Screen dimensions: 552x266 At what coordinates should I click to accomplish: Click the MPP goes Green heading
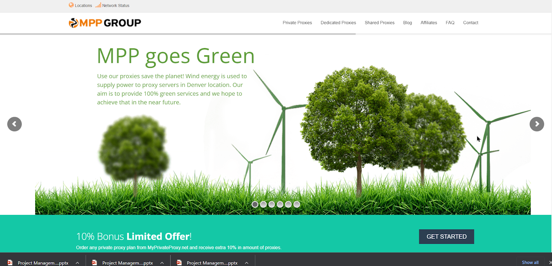pyautogui.click(x=176, y=56)
